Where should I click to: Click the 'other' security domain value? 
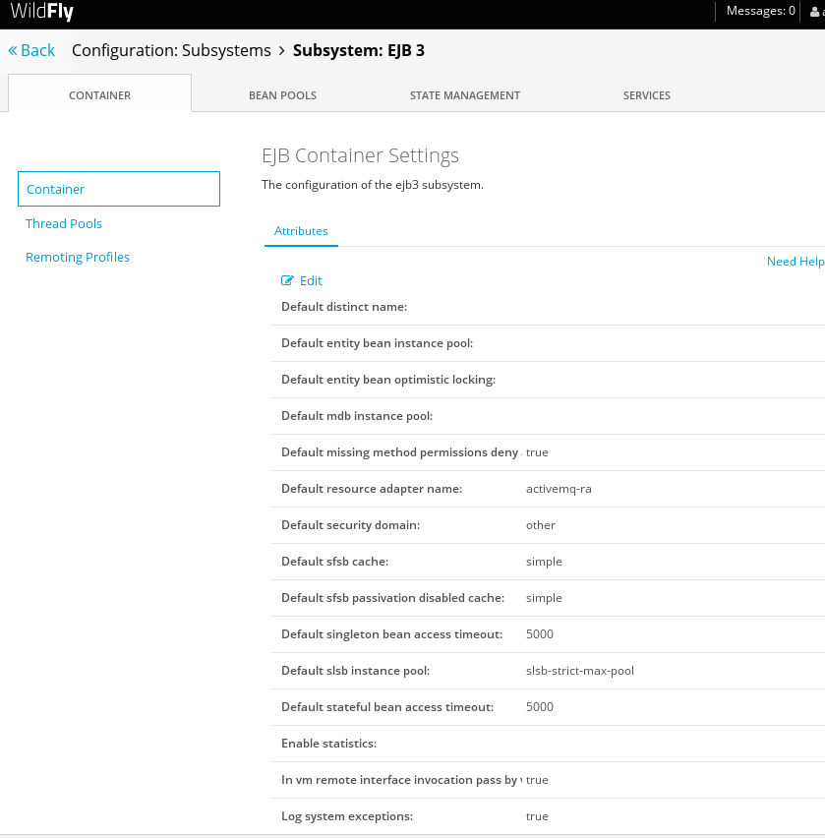[541, 525]
